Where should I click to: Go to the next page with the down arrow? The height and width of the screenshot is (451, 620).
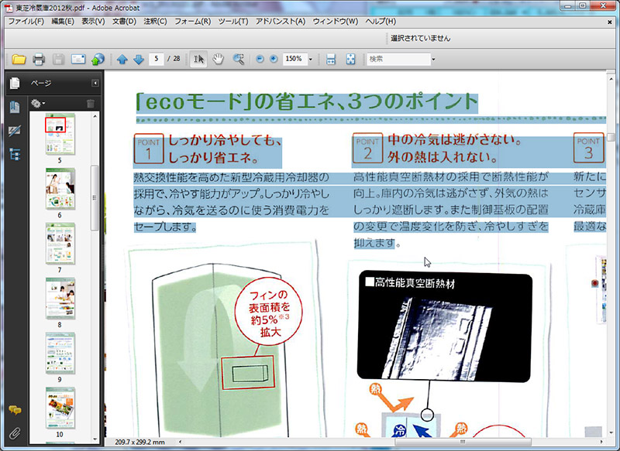click(x=137, y=59)
